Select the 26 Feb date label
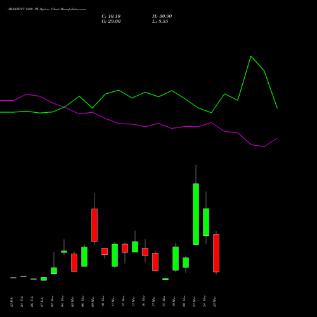 [x=32, y=302]
